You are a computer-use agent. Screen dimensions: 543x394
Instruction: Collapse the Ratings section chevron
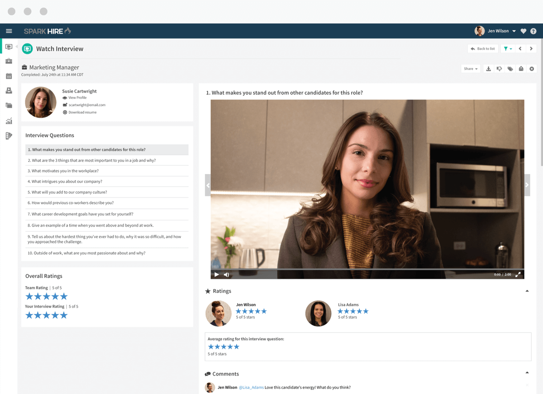(527, 291)
